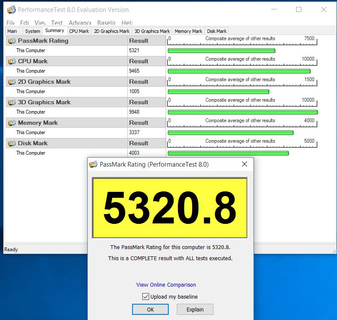Minimize the PerformanceTest window

tap(274, 9)
